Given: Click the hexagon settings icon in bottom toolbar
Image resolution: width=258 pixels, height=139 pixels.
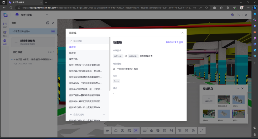Looking at the screenshot, I should tap(193, 131).
